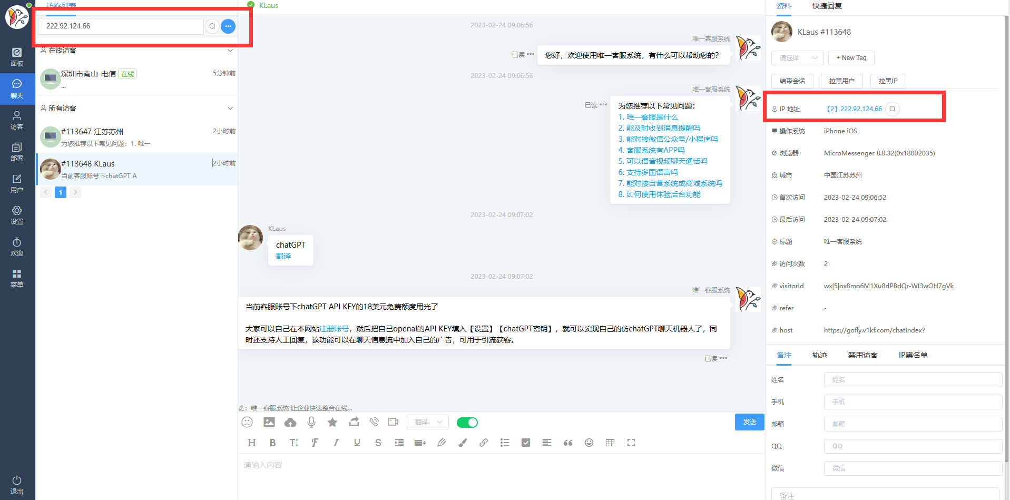The width and height of the screenshot is (1010, 500).
Task: Select visitor #113647 江苏苏州 in list
Action: 137,137
